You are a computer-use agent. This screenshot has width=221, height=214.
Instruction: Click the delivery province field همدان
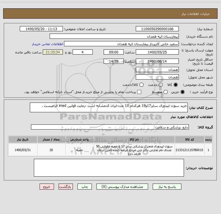[x=157, y=70]
